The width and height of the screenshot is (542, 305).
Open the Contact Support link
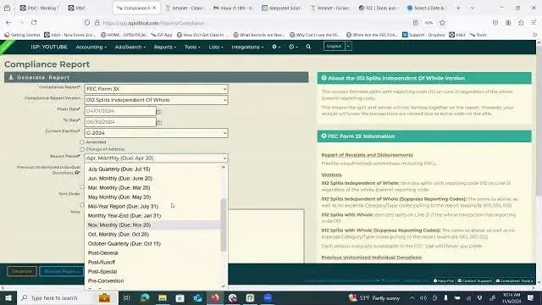point(474,280)
